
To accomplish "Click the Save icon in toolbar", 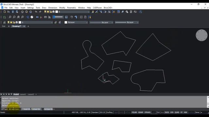I will pyautogui.click(x=13, y=12).
